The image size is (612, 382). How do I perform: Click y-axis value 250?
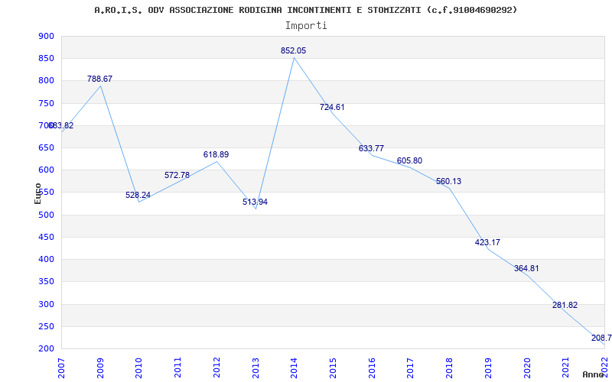[46, 326]
